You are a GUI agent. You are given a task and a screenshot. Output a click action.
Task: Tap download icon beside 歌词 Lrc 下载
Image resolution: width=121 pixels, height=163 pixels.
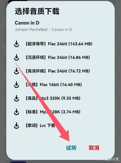coord(16,125)
